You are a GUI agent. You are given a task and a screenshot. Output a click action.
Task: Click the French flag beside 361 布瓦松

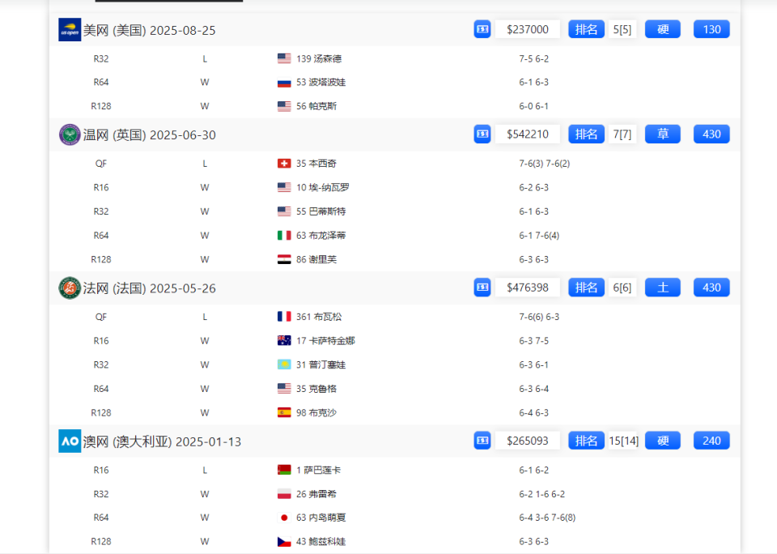click(284, 317)
